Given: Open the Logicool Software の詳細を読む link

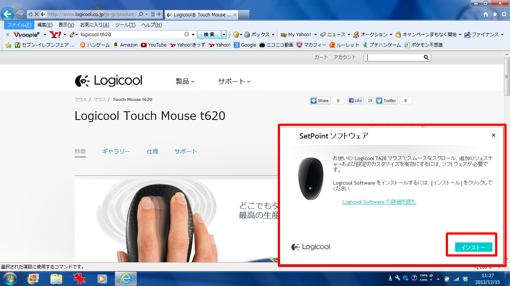Looking at the screenshot, I should click(x=379, y=202).
